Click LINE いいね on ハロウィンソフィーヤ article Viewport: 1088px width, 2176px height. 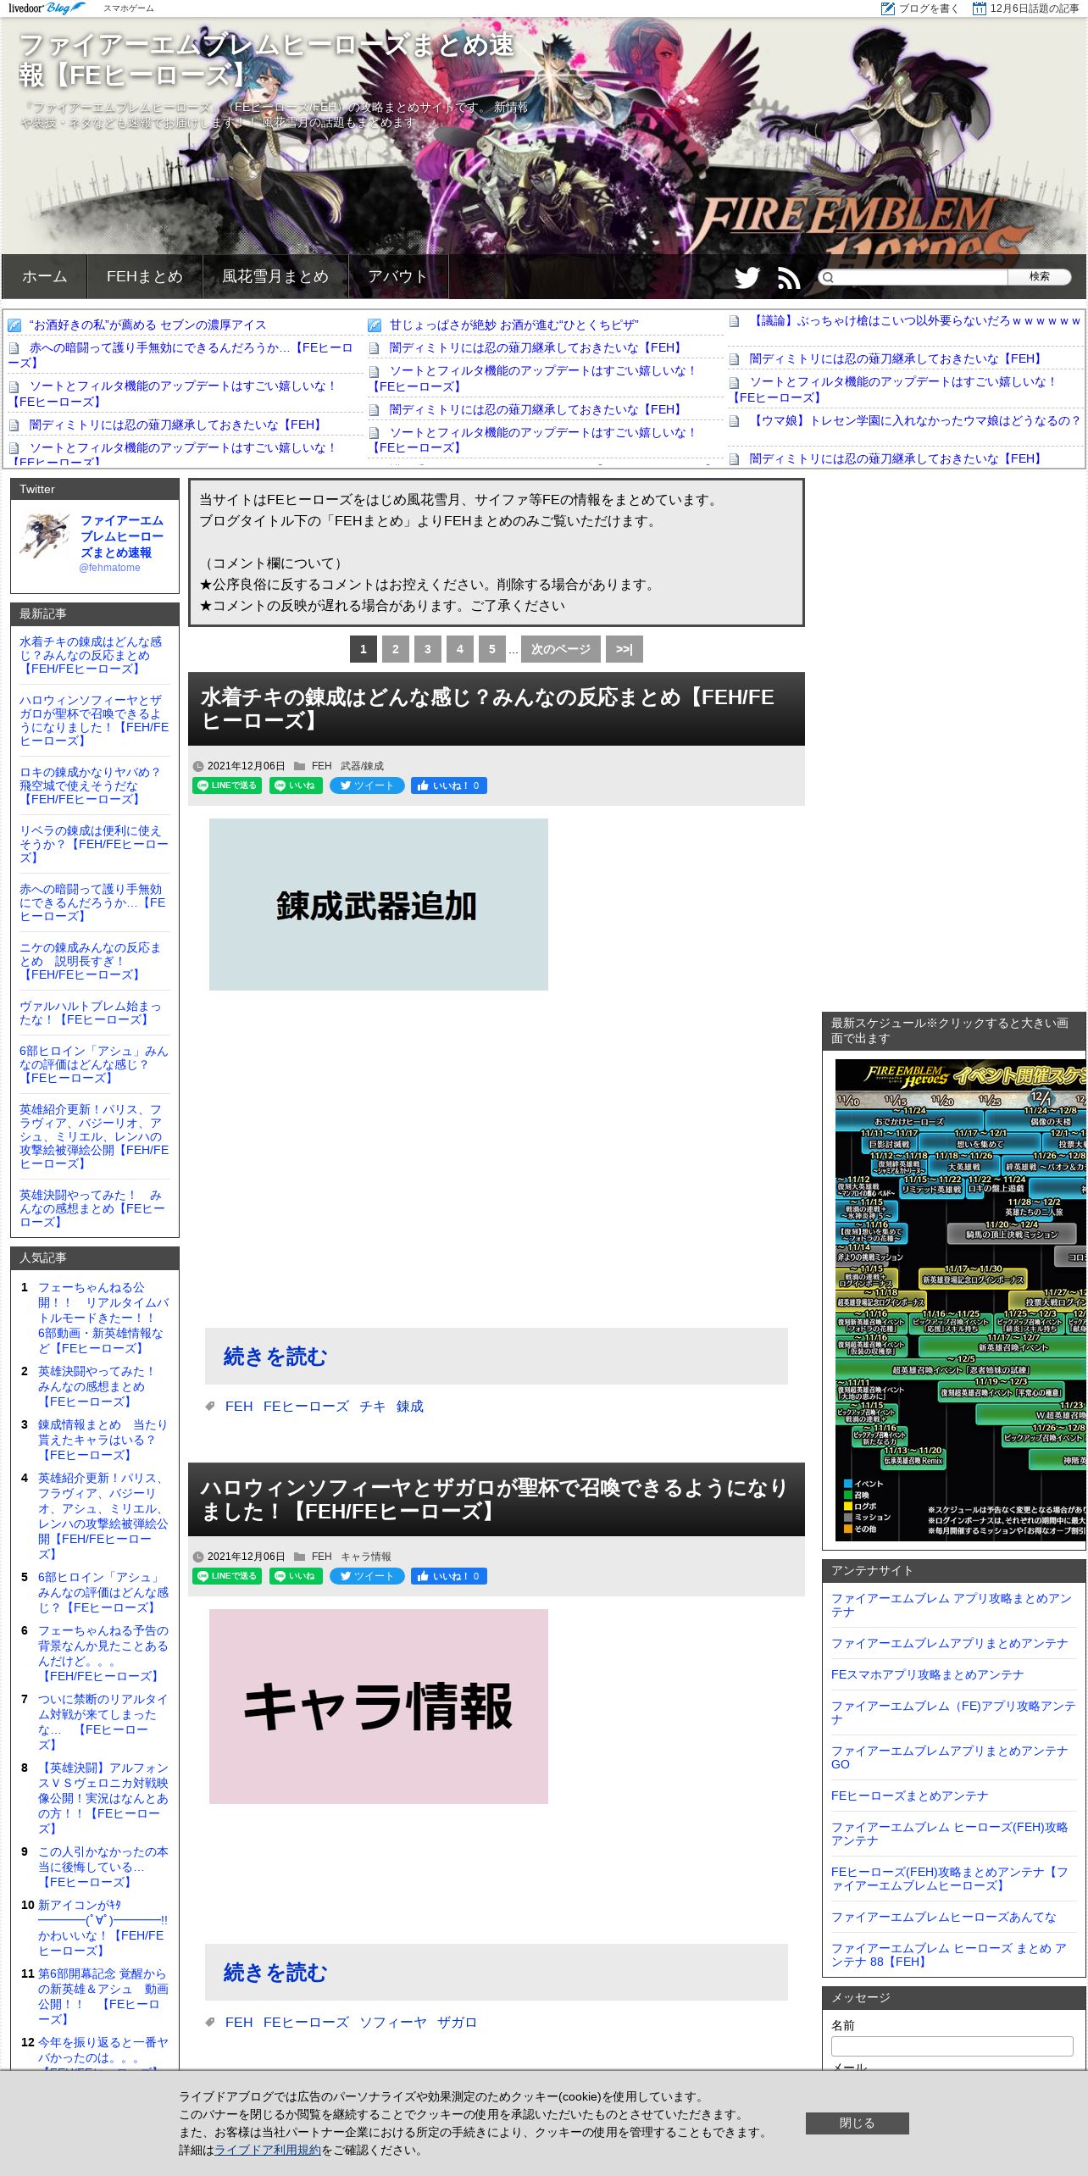tap(296, 1576)
